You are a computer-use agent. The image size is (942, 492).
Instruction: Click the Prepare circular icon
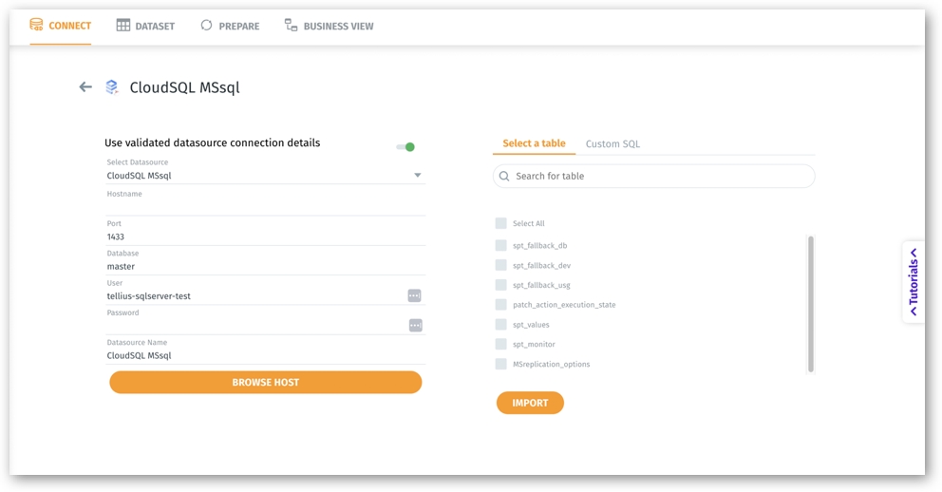point(206,26)
